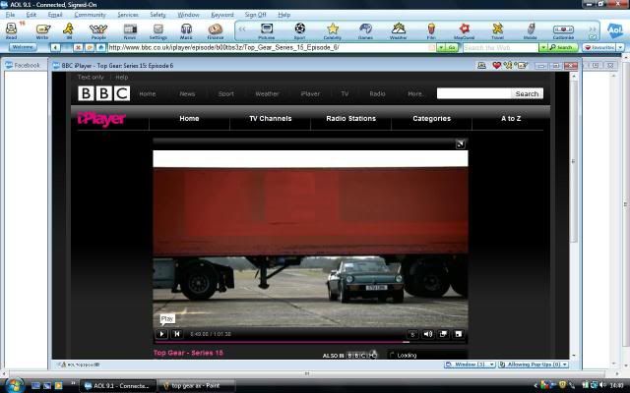
Task: Open the Games controller icon
Action: pos(365,30)
